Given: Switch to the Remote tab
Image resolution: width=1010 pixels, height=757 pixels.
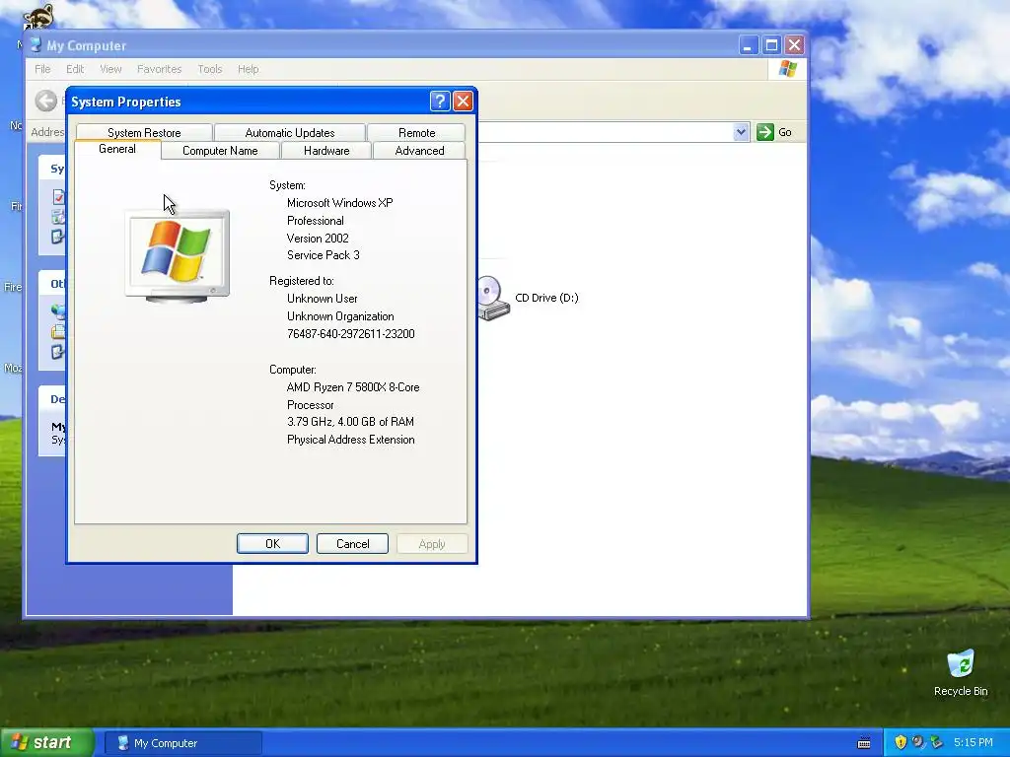Looking at the screenshot, I should click(x=417, y=133).
